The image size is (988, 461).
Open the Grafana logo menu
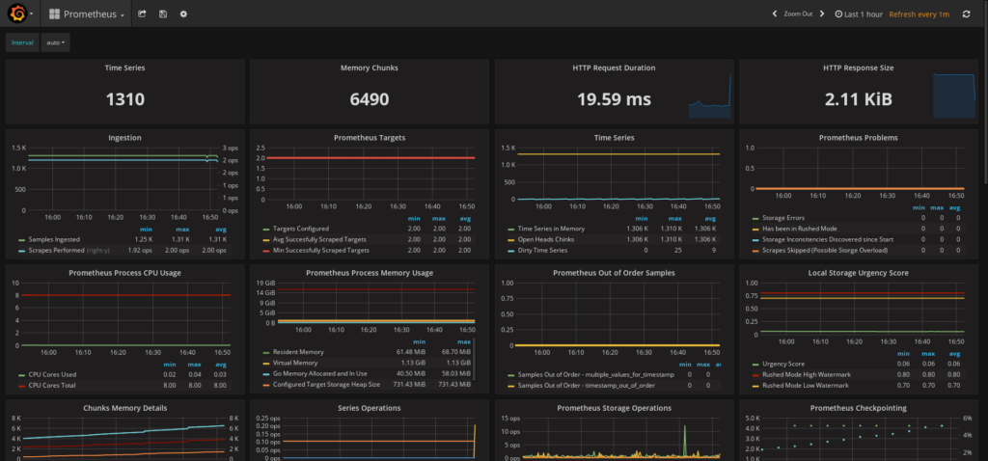[x=17, y=14]
